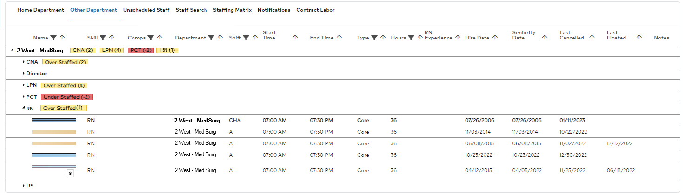Click the filter icon next to Name
The height and width of the screenshot is (193, 685).
tap(53, 38)
